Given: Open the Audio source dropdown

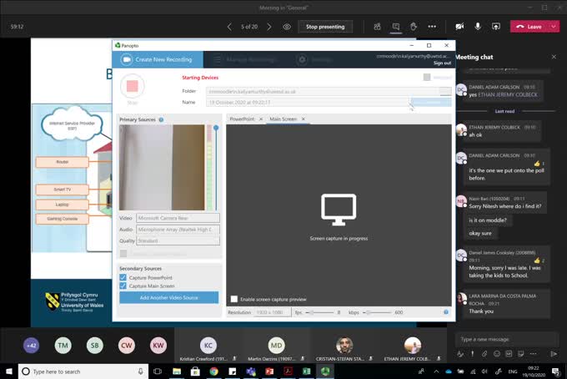Looking at the screenshot, I should pos(178,229).
